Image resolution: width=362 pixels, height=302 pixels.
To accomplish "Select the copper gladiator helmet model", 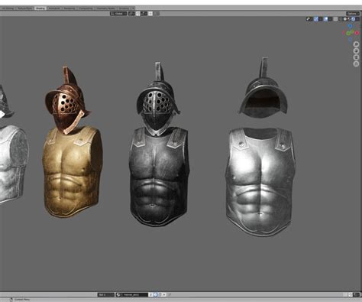I will tap(66, 101).
